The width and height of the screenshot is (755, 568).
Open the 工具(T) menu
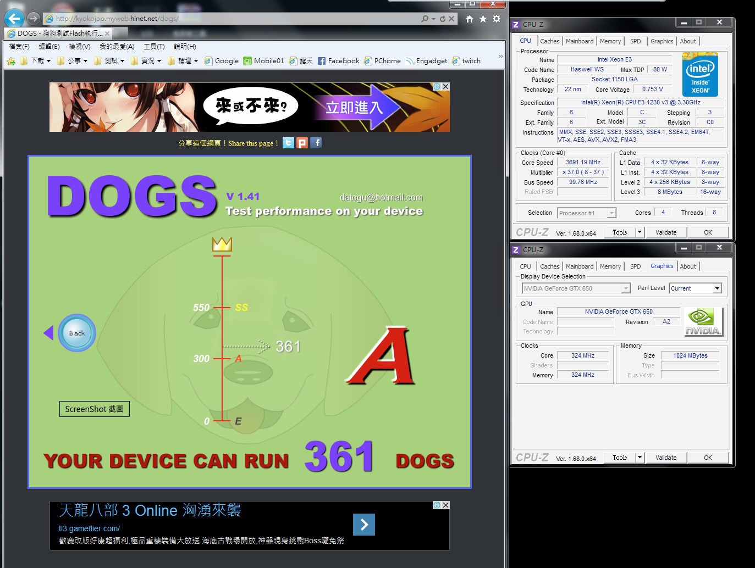coord(154,47)
